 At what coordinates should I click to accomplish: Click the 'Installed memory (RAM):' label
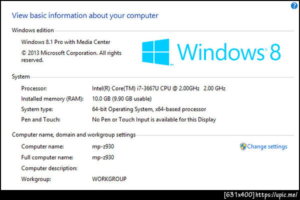pos(52,99)
